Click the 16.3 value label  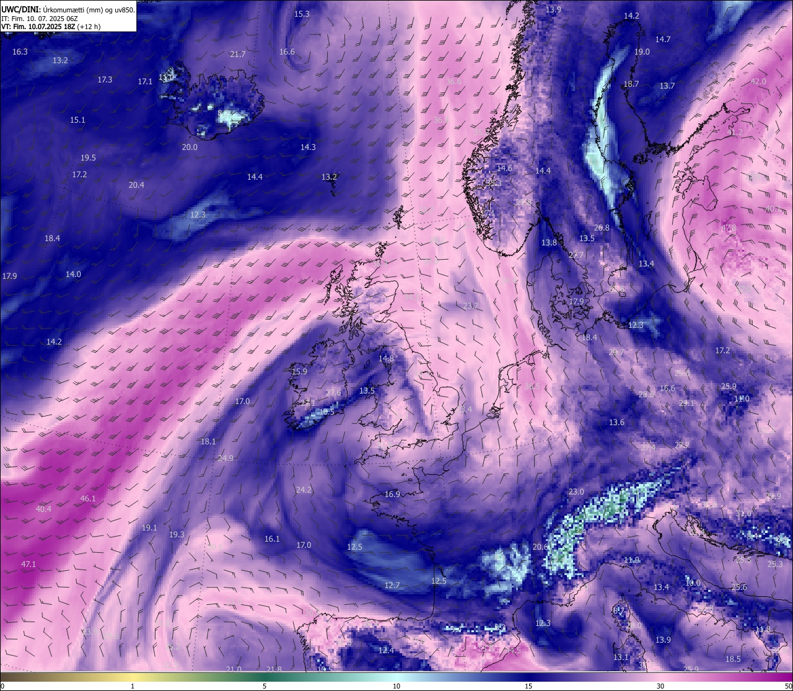click(20, 51)
